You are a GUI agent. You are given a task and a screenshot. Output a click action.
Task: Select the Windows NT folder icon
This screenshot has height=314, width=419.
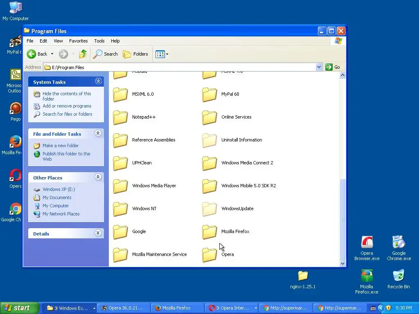[120, 209]
